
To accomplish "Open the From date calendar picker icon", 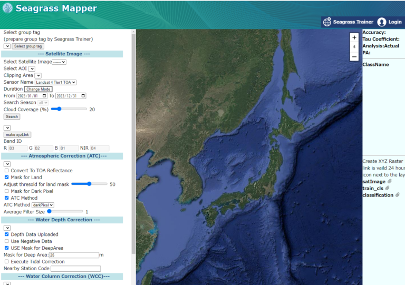I will point(45,96).
